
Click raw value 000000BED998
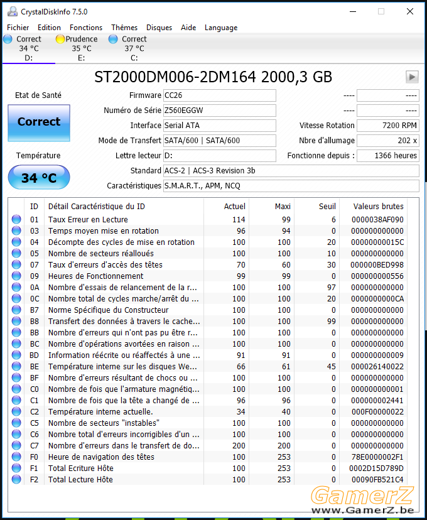pos(377,264)
